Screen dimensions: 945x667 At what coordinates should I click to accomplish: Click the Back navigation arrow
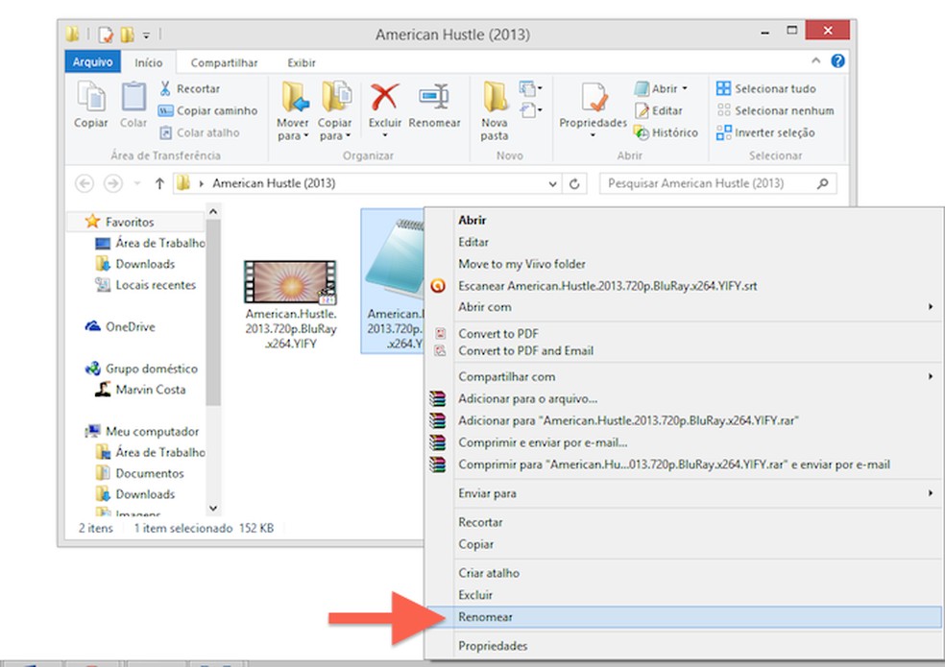[x=85, y=183]
